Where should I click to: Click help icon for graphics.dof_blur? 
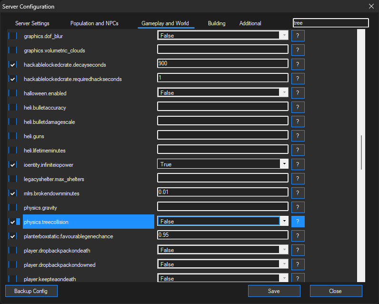[298, 36]
